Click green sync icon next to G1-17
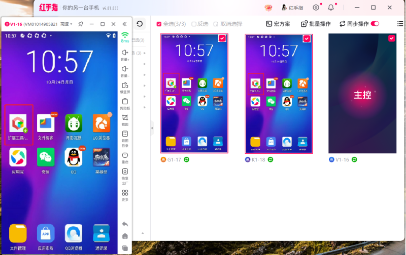The image size is (406, 255). tap(186, 159)
